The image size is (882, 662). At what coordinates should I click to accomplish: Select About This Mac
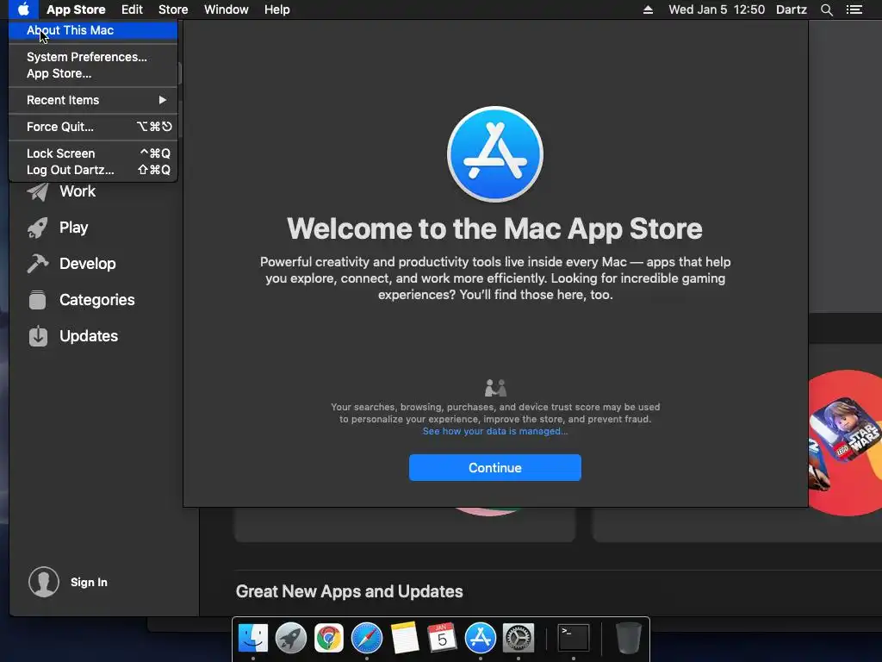point(93,30)
